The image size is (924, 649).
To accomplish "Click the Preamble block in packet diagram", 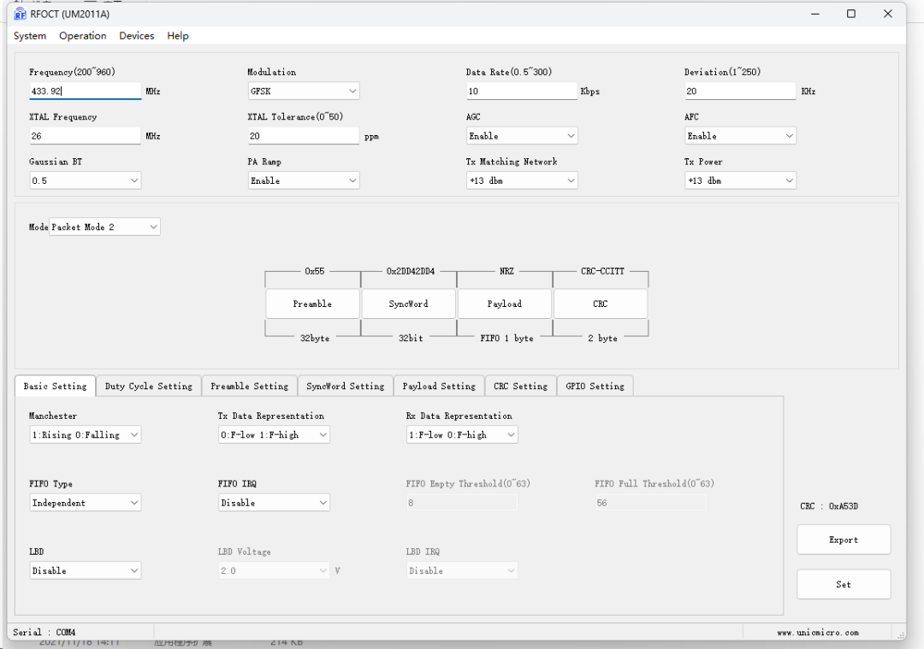I will coord(312,304).
